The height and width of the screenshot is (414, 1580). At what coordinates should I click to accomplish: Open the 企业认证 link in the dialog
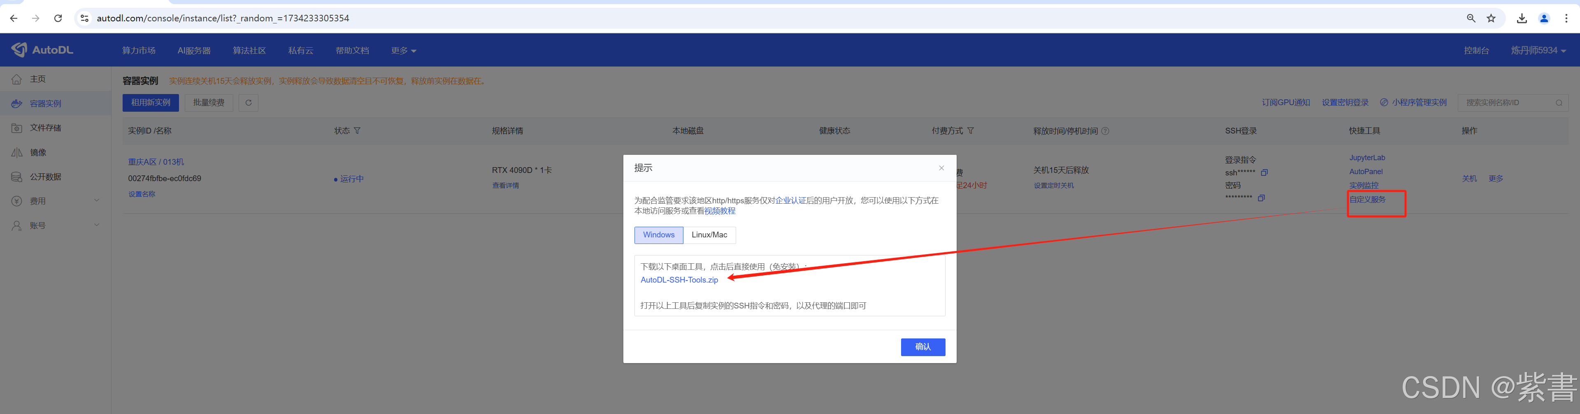[x=790, y=201]
